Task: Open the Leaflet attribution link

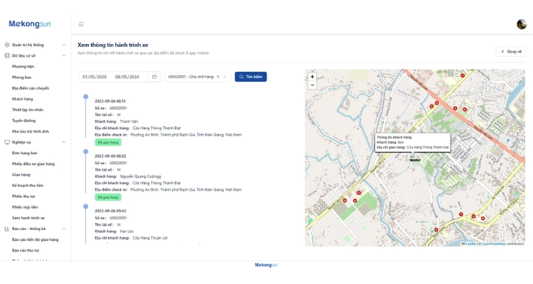Action: [470, 244]
